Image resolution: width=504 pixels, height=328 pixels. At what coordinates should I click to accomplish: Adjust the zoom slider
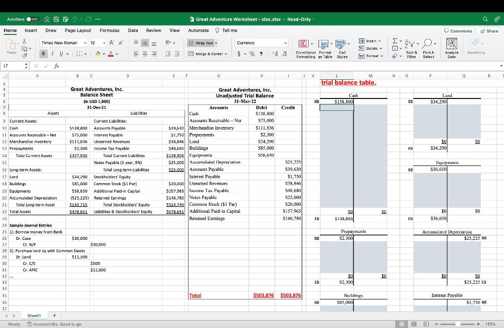[x=458, y=324]
